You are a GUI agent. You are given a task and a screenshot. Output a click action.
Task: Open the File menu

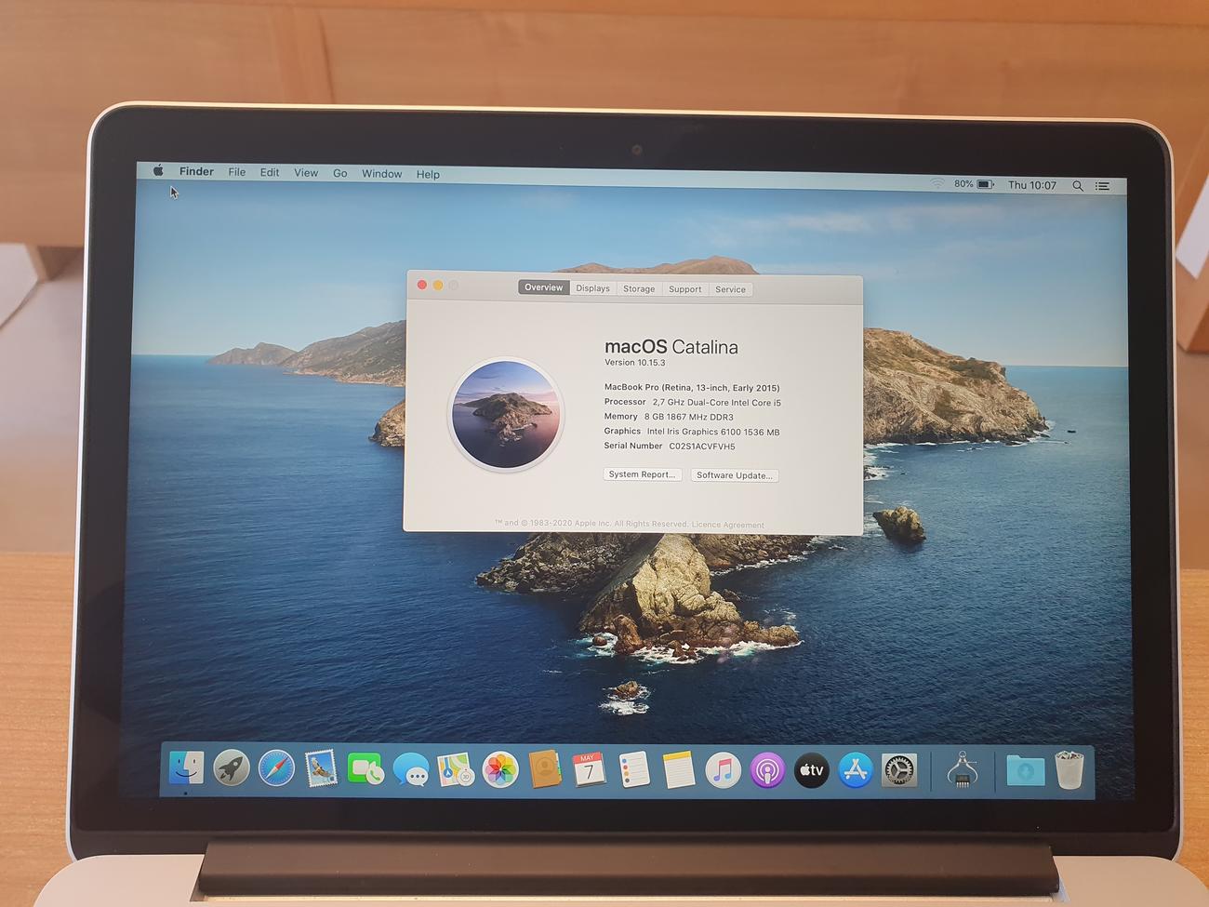pos(237,172)
